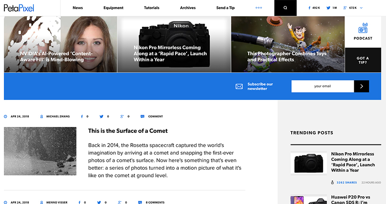Click the Google Plus 672K icon in header
Screen dimensions: 386x204
tap(345, 8)
